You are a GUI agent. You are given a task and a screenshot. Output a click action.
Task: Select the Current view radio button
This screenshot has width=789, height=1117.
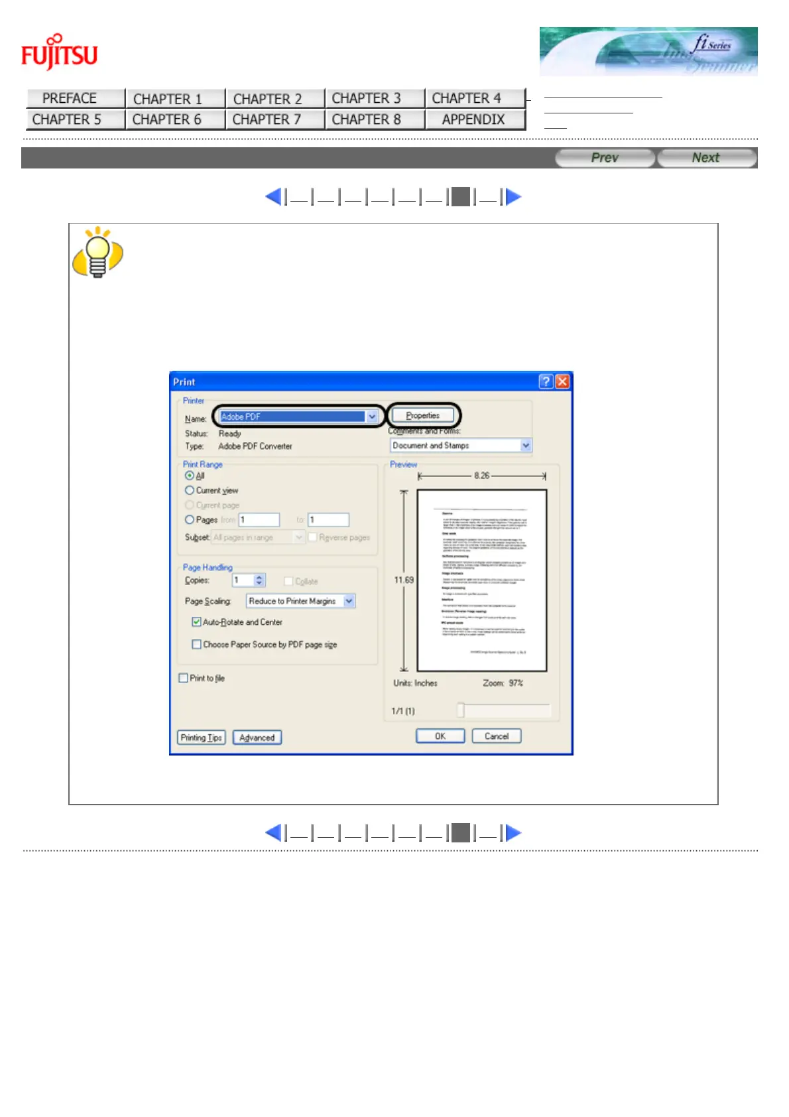pos(190,490)
